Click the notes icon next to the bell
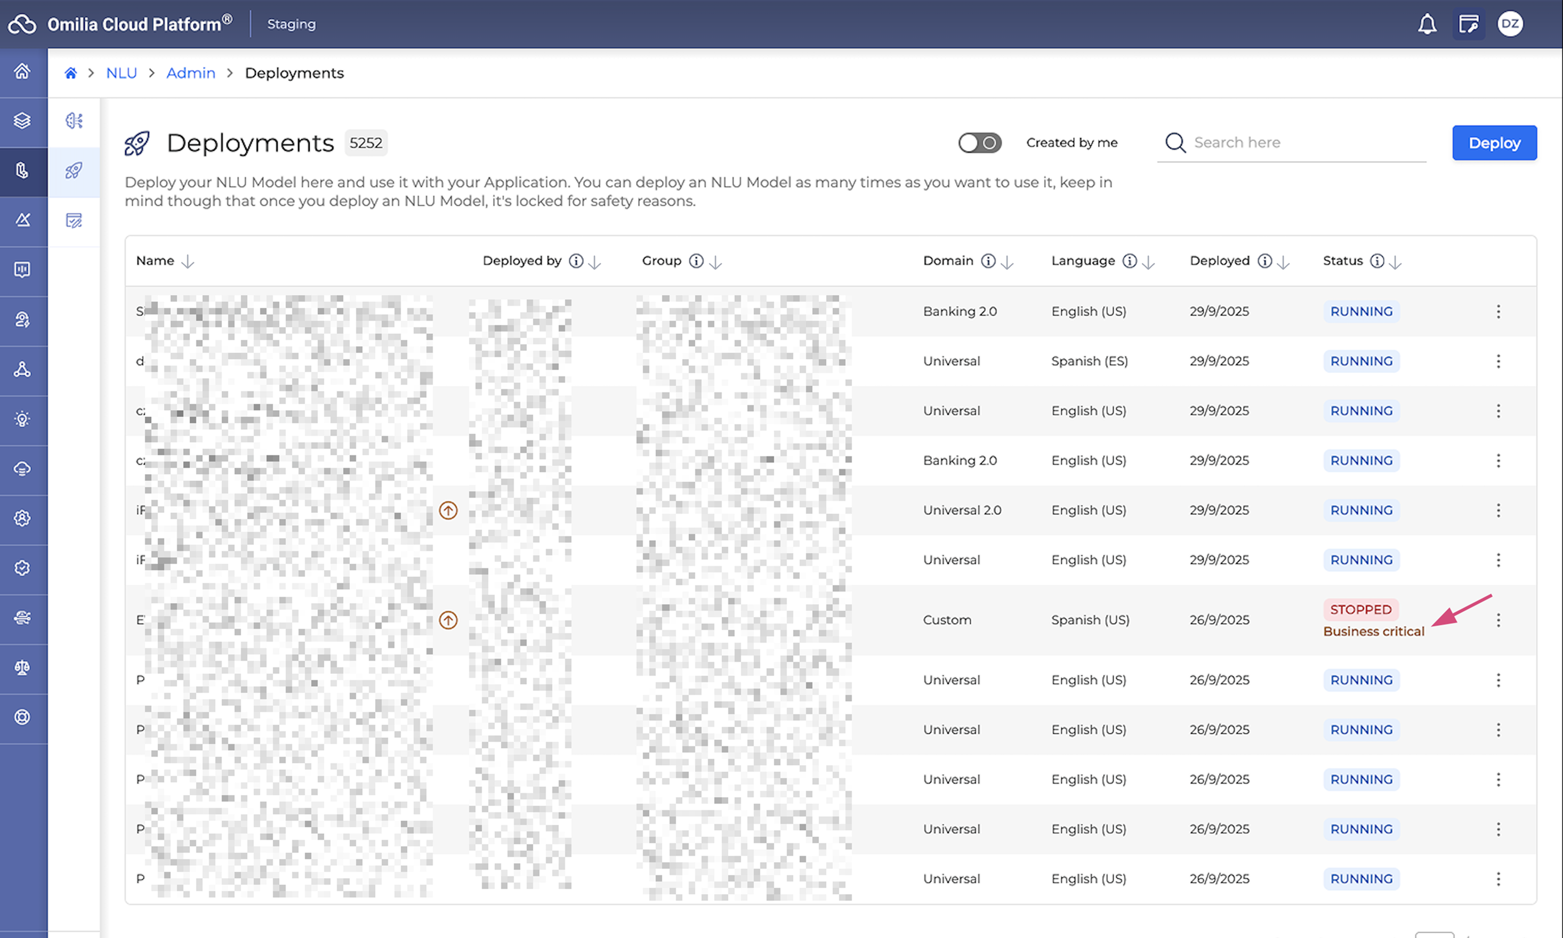 [1468, 24]
